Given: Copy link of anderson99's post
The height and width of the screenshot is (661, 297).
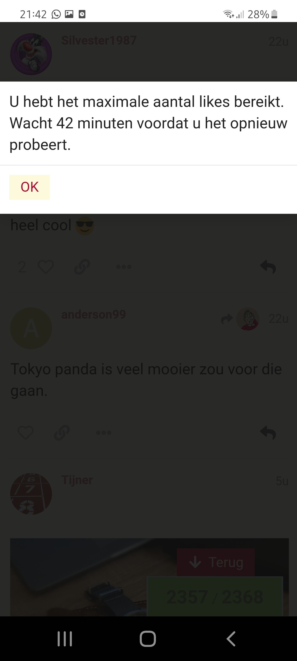Looking at the screenshot, I should tap(62, 432).
